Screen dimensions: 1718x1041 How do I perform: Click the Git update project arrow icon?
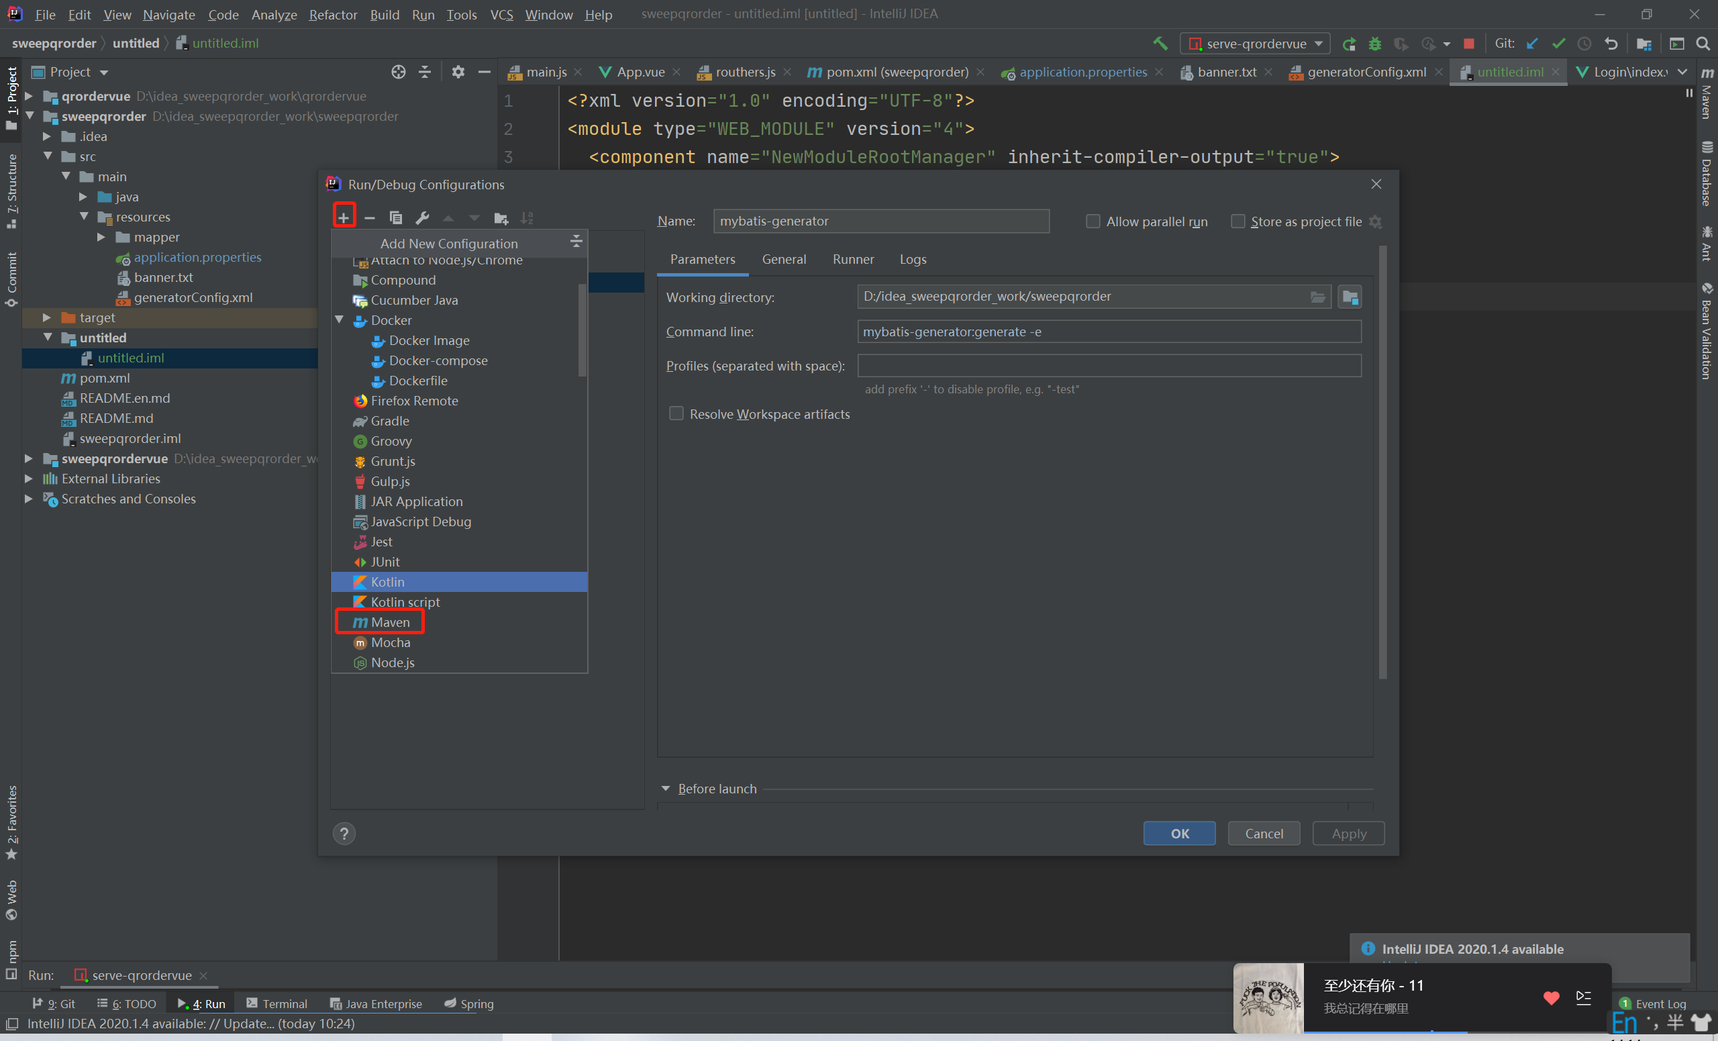coord(1531,43)
